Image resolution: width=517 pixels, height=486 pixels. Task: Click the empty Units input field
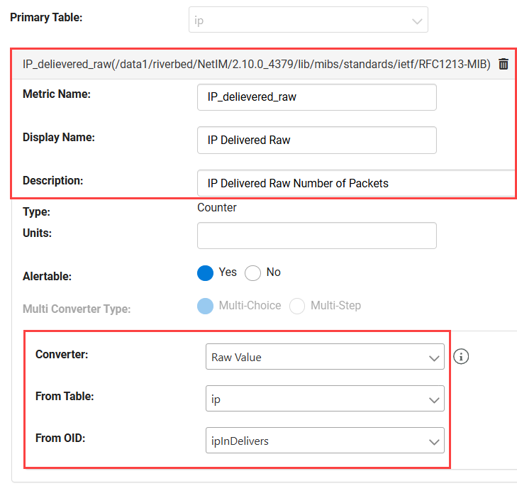coord(316,236)
